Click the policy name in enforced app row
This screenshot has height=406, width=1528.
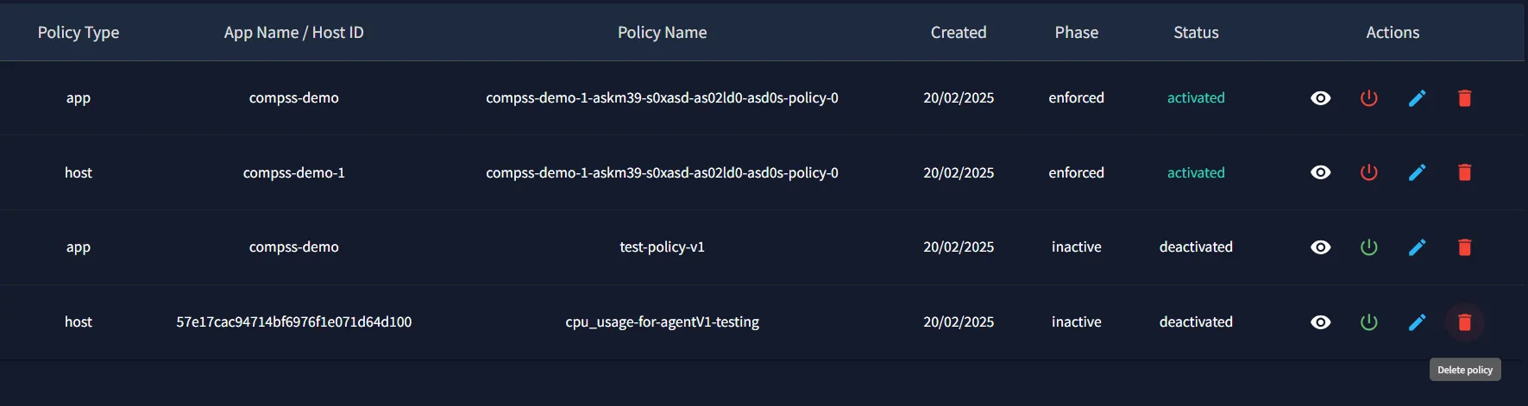click(662, 98)
